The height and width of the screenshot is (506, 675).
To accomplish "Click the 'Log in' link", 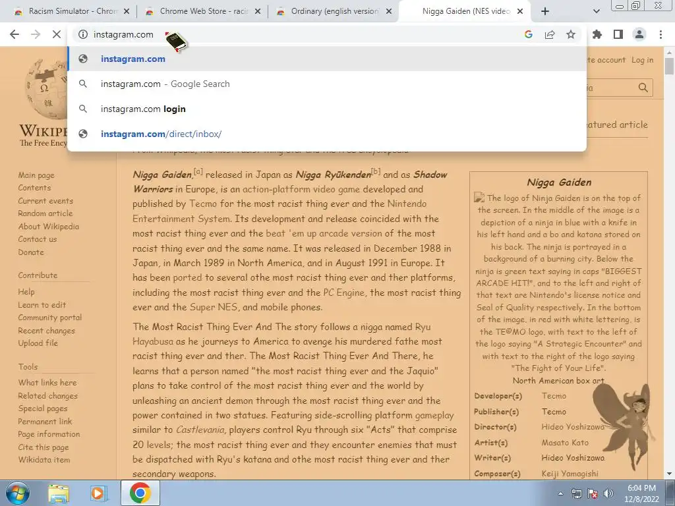I will coord(642,60).
